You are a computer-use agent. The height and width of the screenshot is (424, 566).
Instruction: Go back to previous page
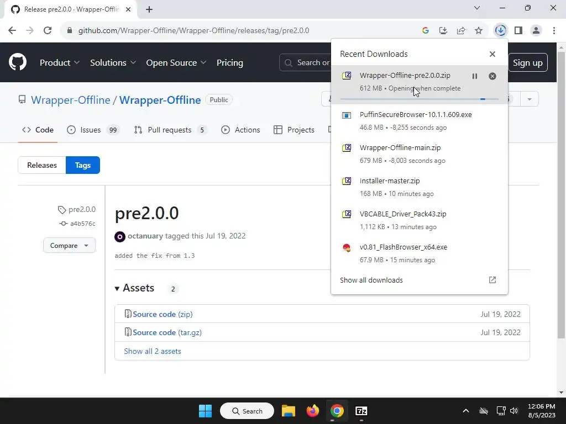pos(12,31)
